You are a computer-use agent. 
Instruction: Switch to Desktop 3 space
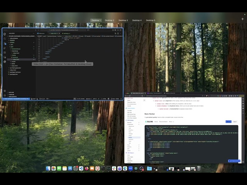point(123,20)
